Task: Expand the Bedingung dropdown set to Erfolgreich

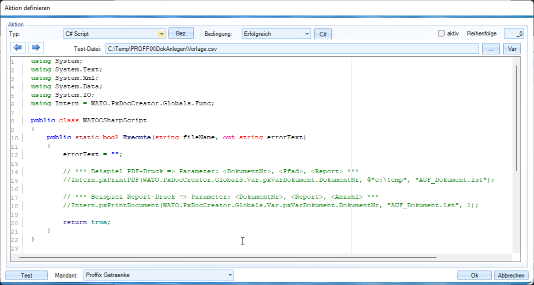Action: (306, 34)
